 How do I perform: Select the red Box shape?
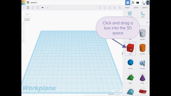click(130, 49)
